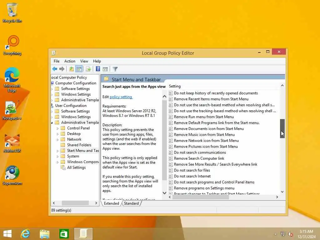Show hidden tray icons arrow
This screenshot has width=320, height=240.
276,234
